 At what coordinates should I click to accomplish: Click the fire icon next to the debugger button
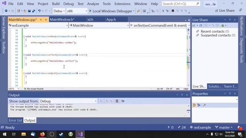[x=138, y=11]
